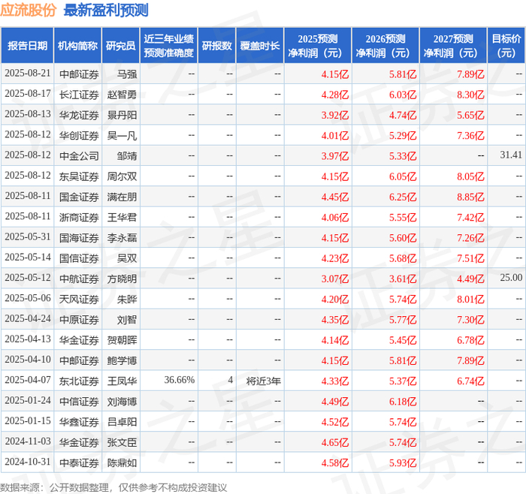Screen dimensions: 526x494
Task: Select the 中信证券 institution cell
Action: click(79, 401)
